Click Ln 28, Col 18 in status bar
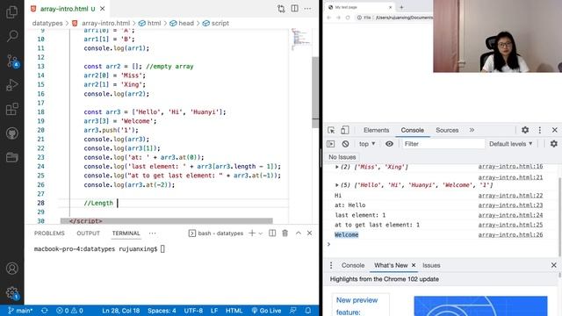The image size is (562, 316). 121,311
